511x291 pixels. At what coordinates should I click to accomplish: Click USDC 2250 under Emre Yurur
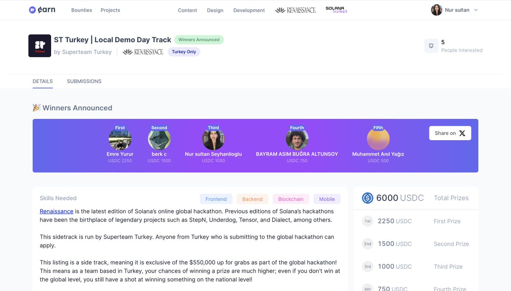pos(120,161)
